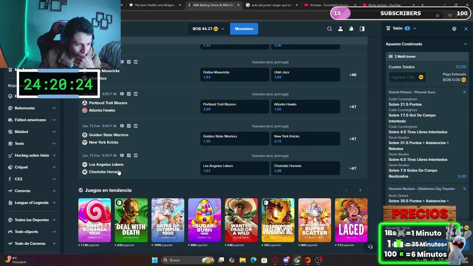Collapse the Apuesta Combinada section
The height and width of the screenshot is (266, 473).
tap(465, 44)
